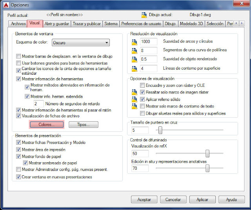
Task: Click the Colores... button
Action: pyautogui.click(x=47, y=124)
